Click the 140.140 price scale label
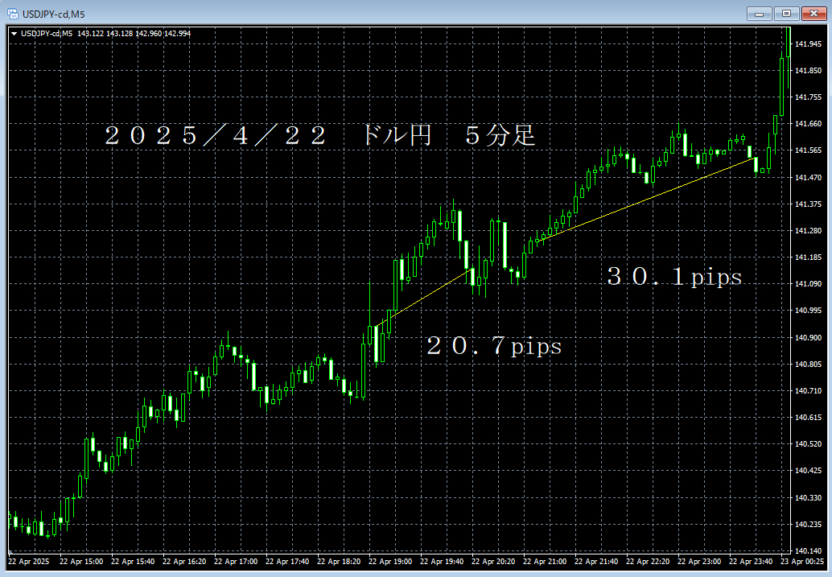This screenshot has height=577, width=832. (808, 550)
